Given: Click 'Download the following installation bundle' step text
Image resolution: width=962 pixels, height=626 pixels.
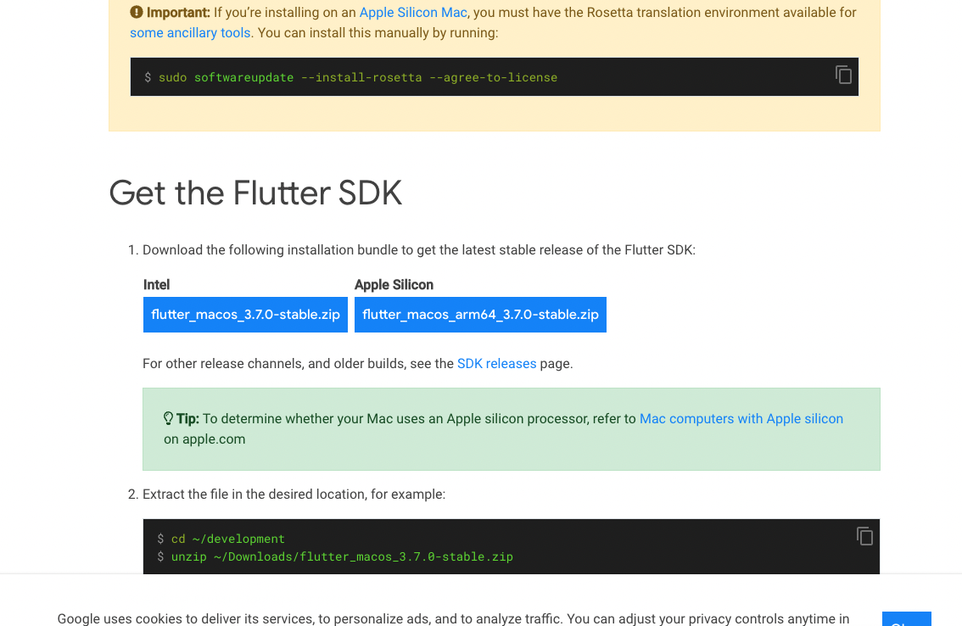Looking at the screenshot, I should tap(419, 249).
